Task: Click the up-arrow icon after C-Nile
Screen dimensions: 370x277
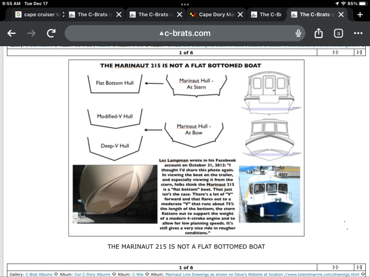Action: [x=147, y=274]
